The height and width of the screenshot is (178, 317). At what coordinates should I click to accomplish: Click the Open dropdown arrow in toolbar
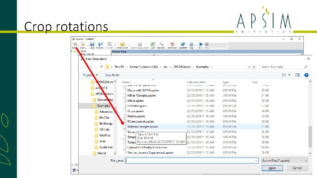pos(88,45)
